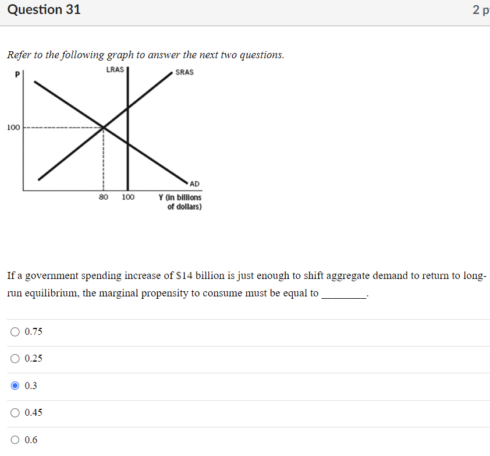Image resolution: width=490 pixels, height=456 pixels.
Task: Select the 0.25 answer option
Action: pos(15,358)
